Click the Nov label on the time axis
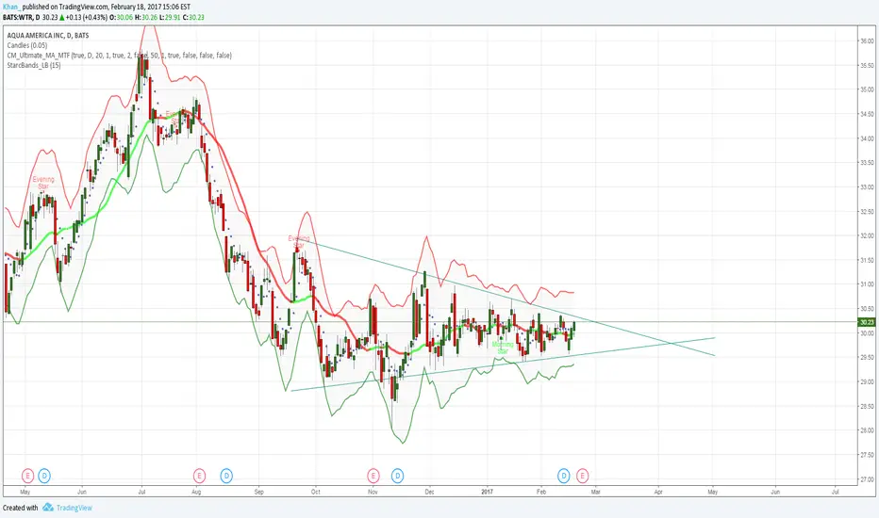The height and width of the screenshot is (518, 879). (x=373, y=493)
